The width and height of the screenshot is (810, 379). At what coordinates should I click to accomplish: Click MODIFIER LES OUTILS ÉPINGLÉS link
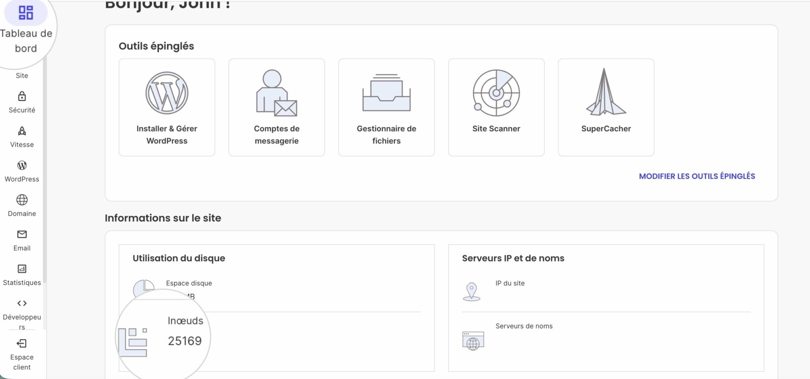[697, 176]
